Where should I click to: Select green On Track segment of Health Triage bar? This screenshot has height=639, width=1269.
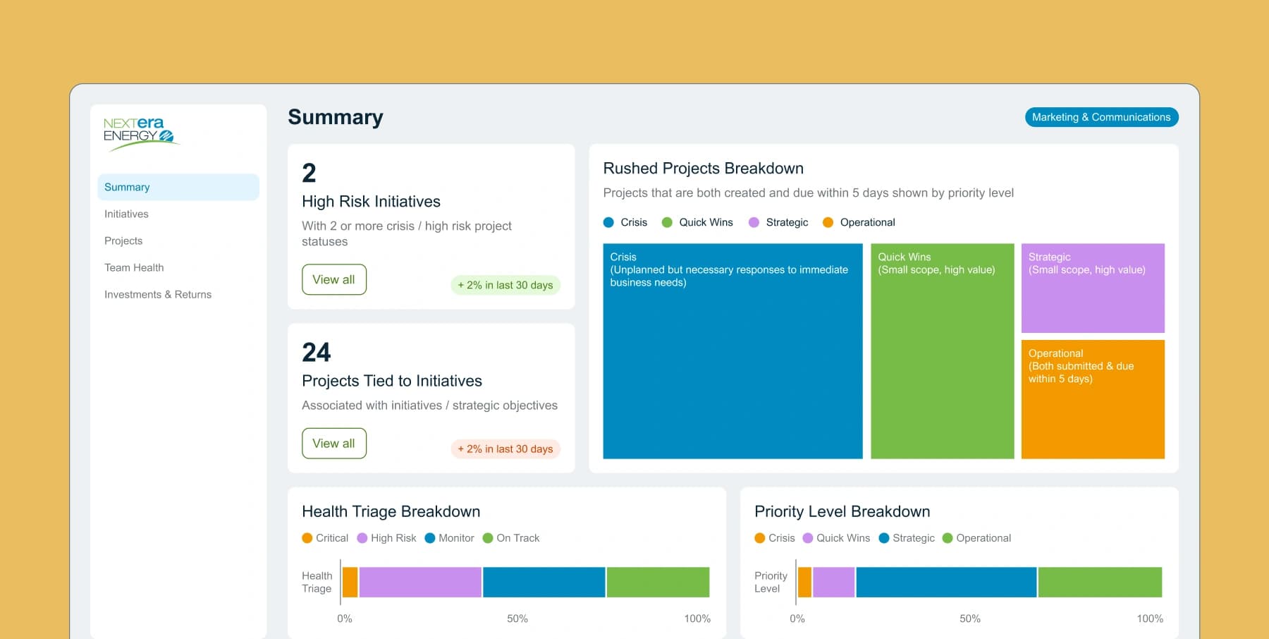point(658,583)
